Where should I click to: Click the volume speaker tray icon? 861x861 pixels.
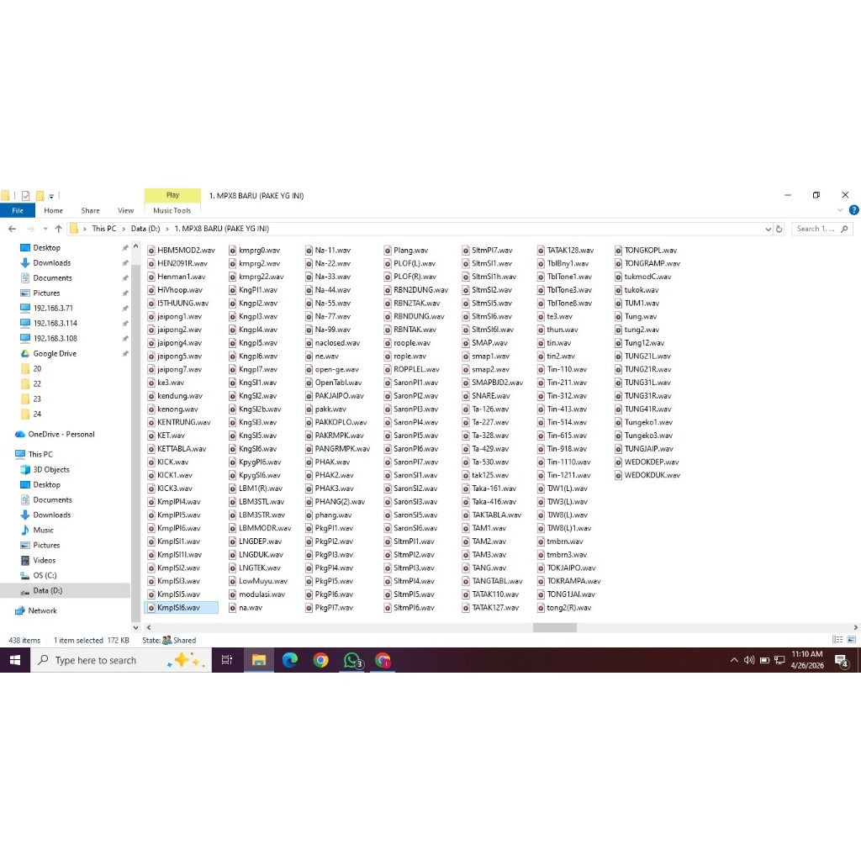point(748,660)
